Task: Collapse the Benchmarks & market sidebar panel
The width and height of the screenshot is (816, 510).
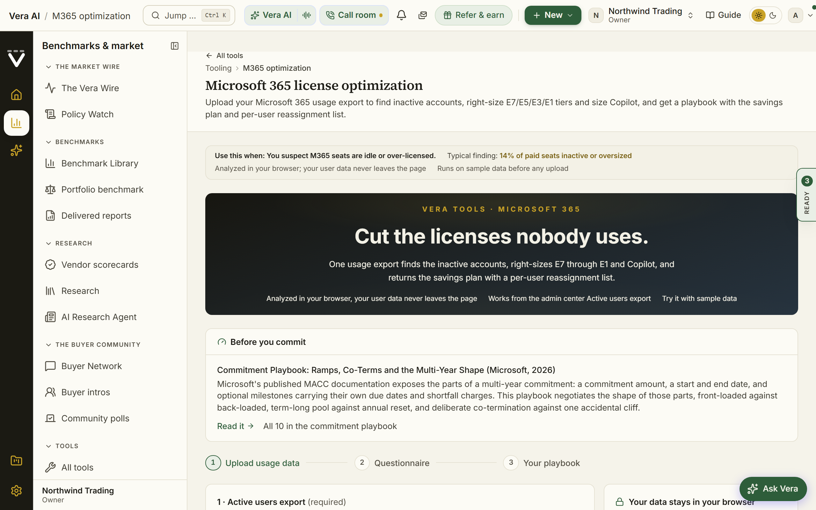Action: click(174, 46)
